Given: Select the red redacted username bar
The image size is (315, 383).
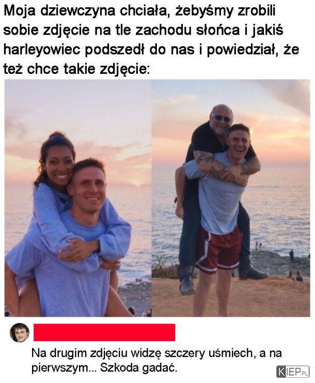Looking at the screenshot, I should coord(104,332).
